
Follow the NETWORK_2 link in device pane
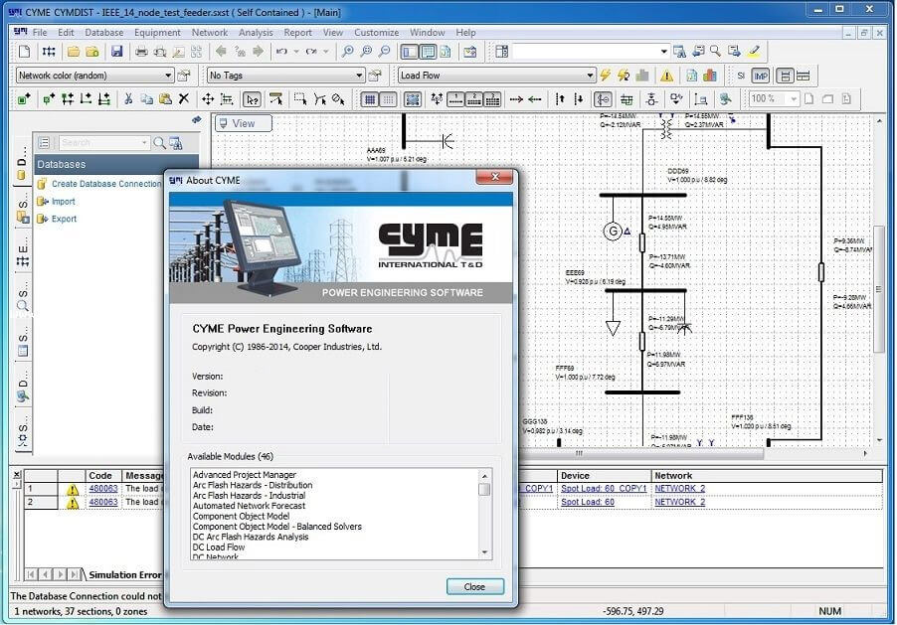[680, 486]
